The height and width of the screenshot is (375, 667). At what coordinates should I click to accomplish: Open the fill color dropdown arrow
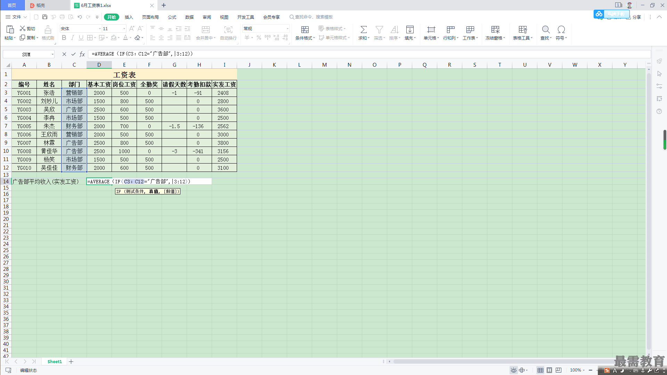click(119, 38)
